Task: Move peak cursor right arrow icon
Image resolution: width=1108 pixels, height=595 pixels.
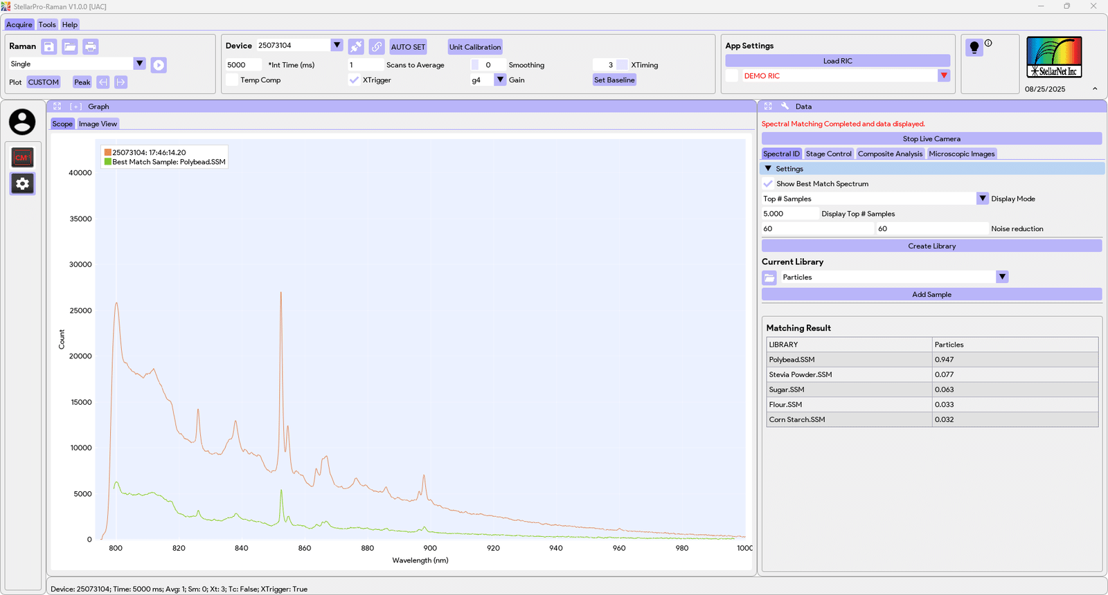Action: pyautogui.click(x=120, y=82)
